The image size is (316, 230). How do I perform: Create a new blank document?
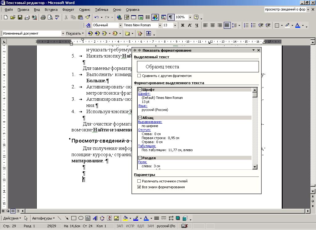coord(6,17)
